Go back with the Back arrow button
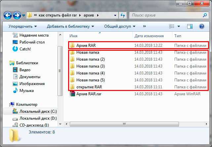The width and height of the screenshot is (212, 147). click(x=8, y=15)
